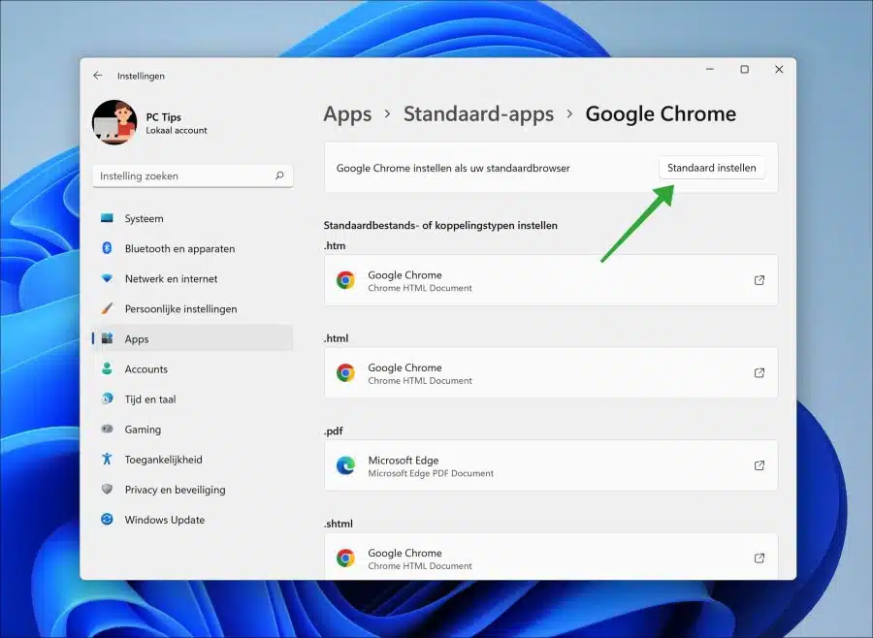Click Standaard-apps in the breadcrumb
This screenshot has height=638, width=873.
click(479, 114)
